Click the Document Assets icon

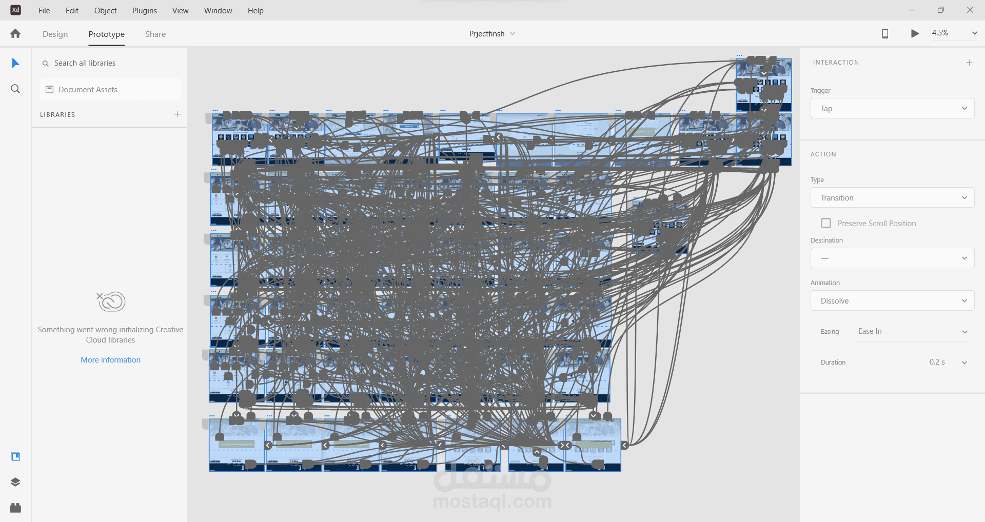[50, 90]
